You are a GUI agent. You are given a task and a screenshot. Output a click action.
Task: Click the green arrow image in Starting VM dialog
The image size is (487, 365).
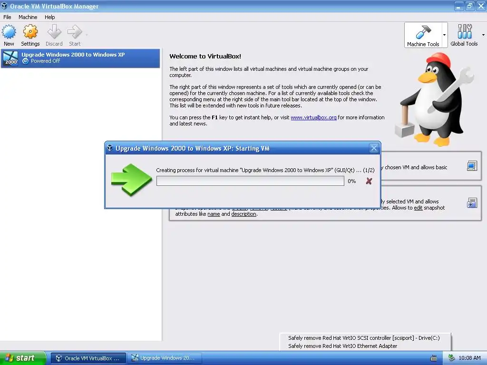pos(131,180)
